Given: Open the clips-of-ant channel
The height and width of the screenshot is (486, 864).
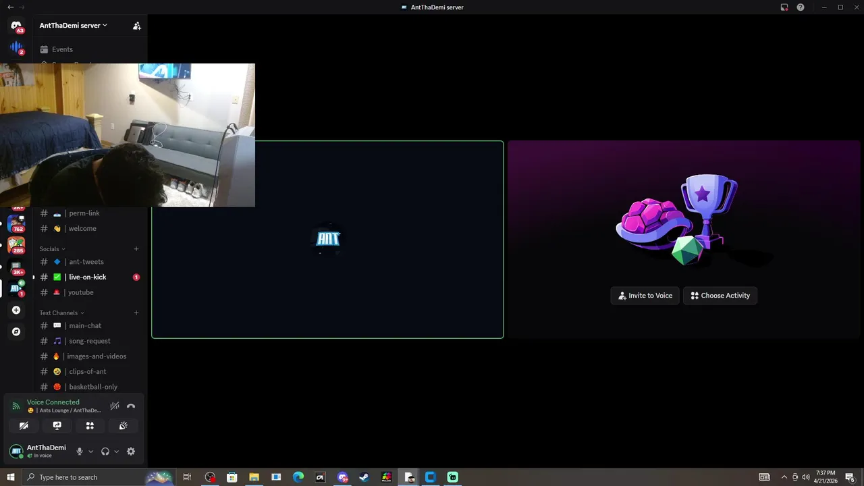Looking at the screenshot, I should pyautogui.click(x=90, y=372).
